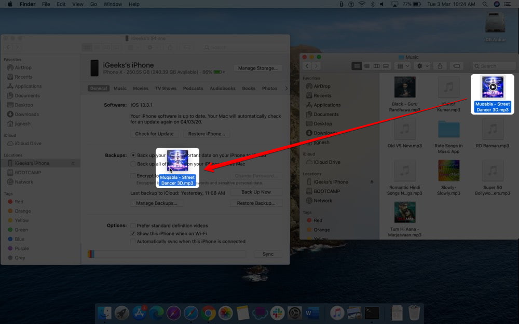
Task: Eject iGeeks's iPhone in Music window sidebar
Action: click(x=372, y=182)
